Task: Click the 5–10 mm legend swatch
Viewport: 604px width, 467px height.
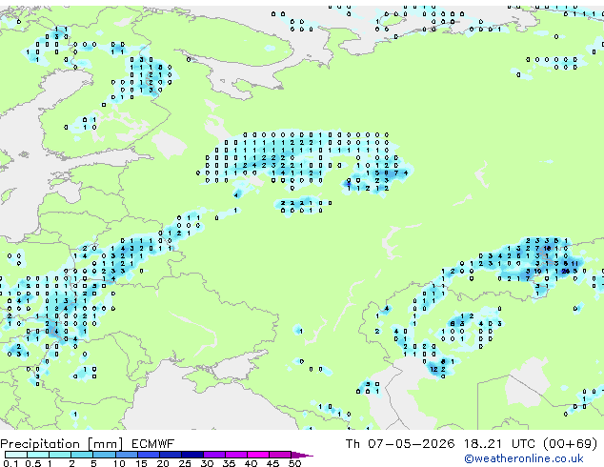Action: click(x=104, y=455)
